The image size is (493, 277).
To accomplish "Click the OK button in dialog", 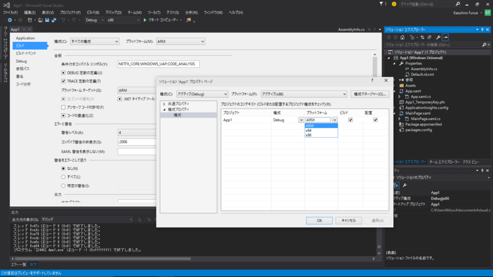I will pos(319,221).
